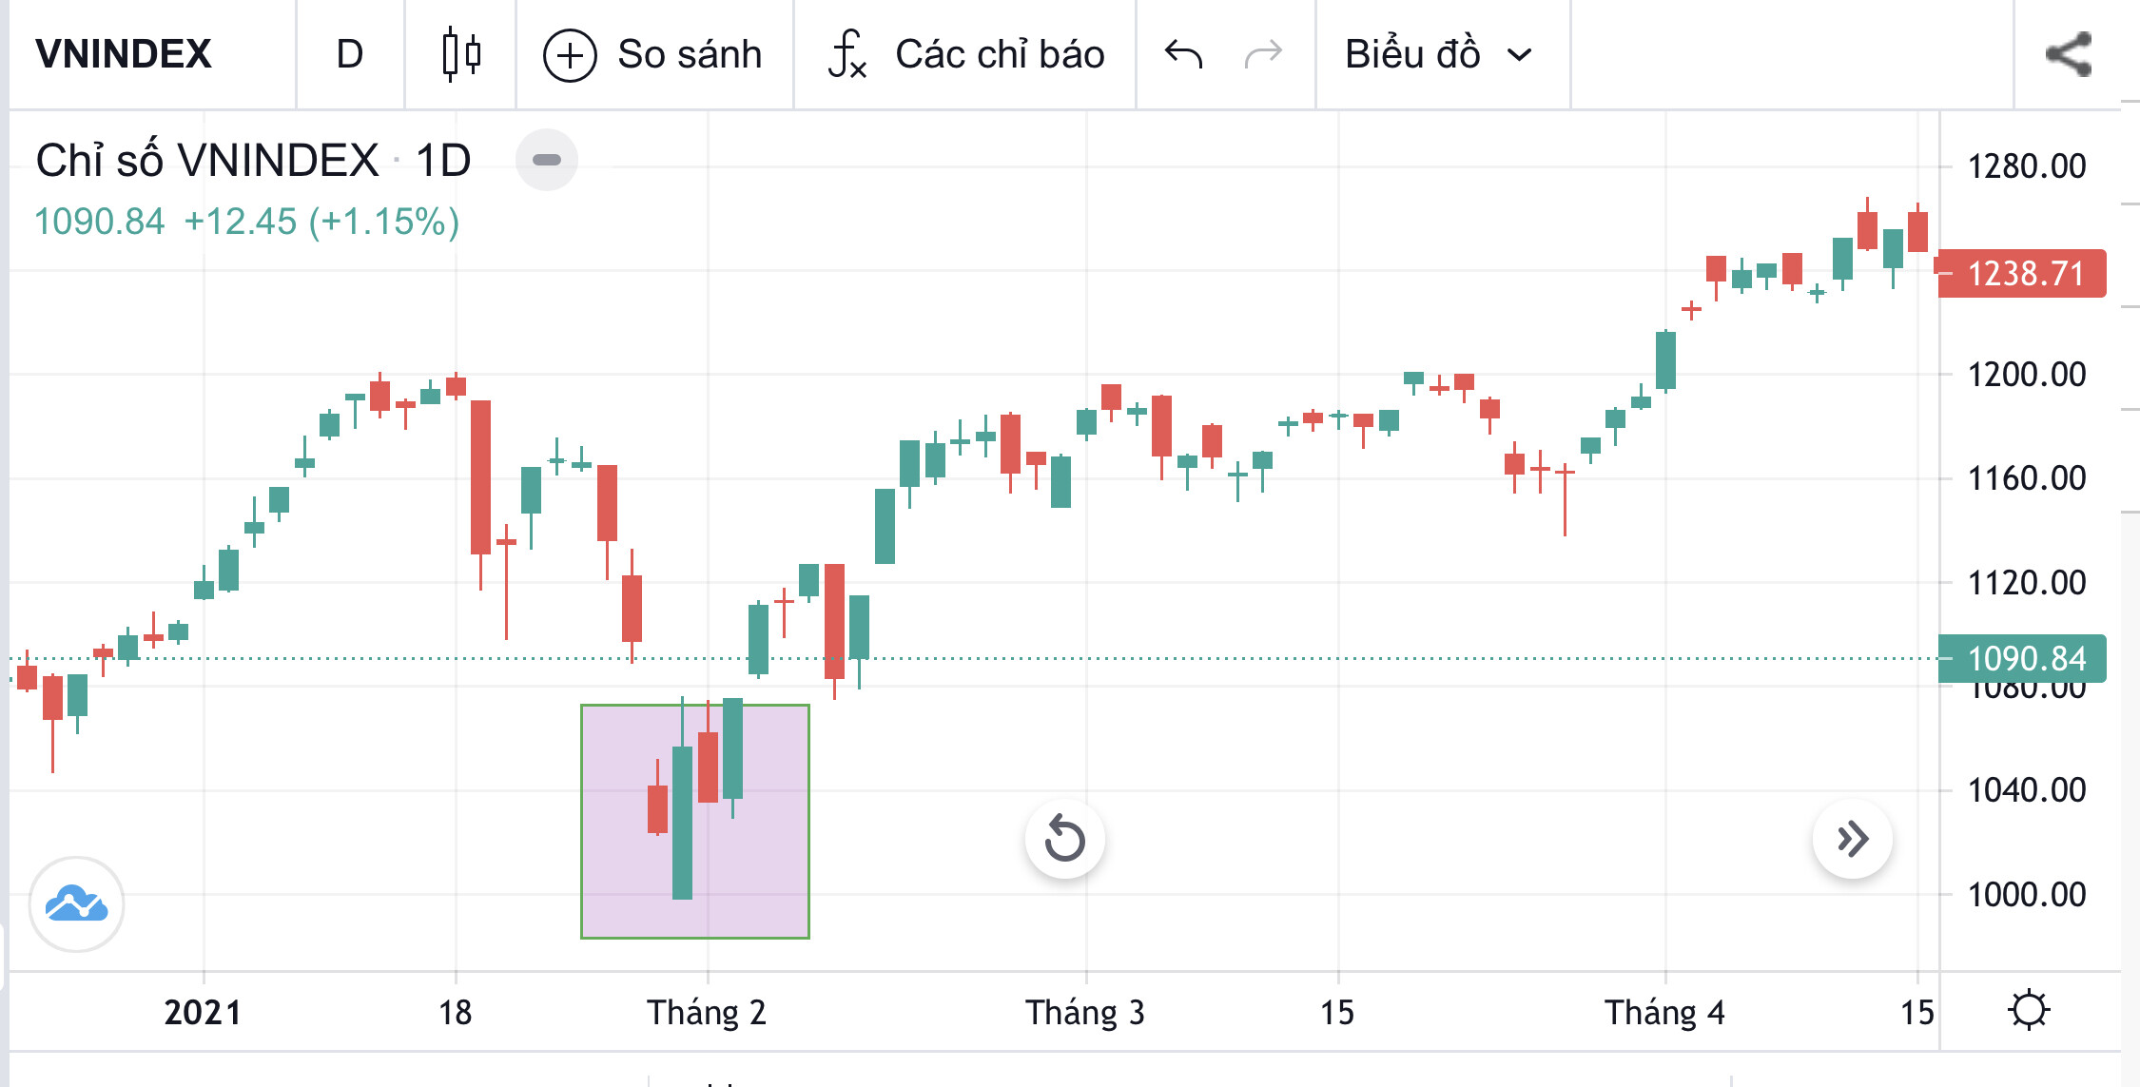Open So sánh compare symbols
This screenshot has width=2140, height=1087.
652,54
